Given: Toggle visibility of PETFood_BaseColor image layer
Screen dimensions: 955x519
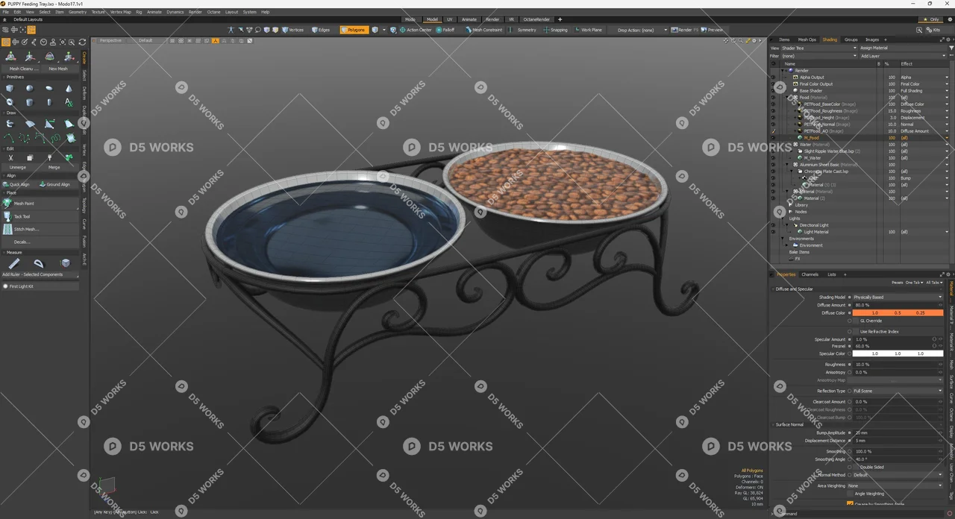Looking at the screenshot, I should pos(773,104).
